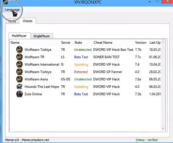The width and height of the screenshot is (173, 143).
Task: Select the Wolfteam Aeria name
Action: pos(36,79)
